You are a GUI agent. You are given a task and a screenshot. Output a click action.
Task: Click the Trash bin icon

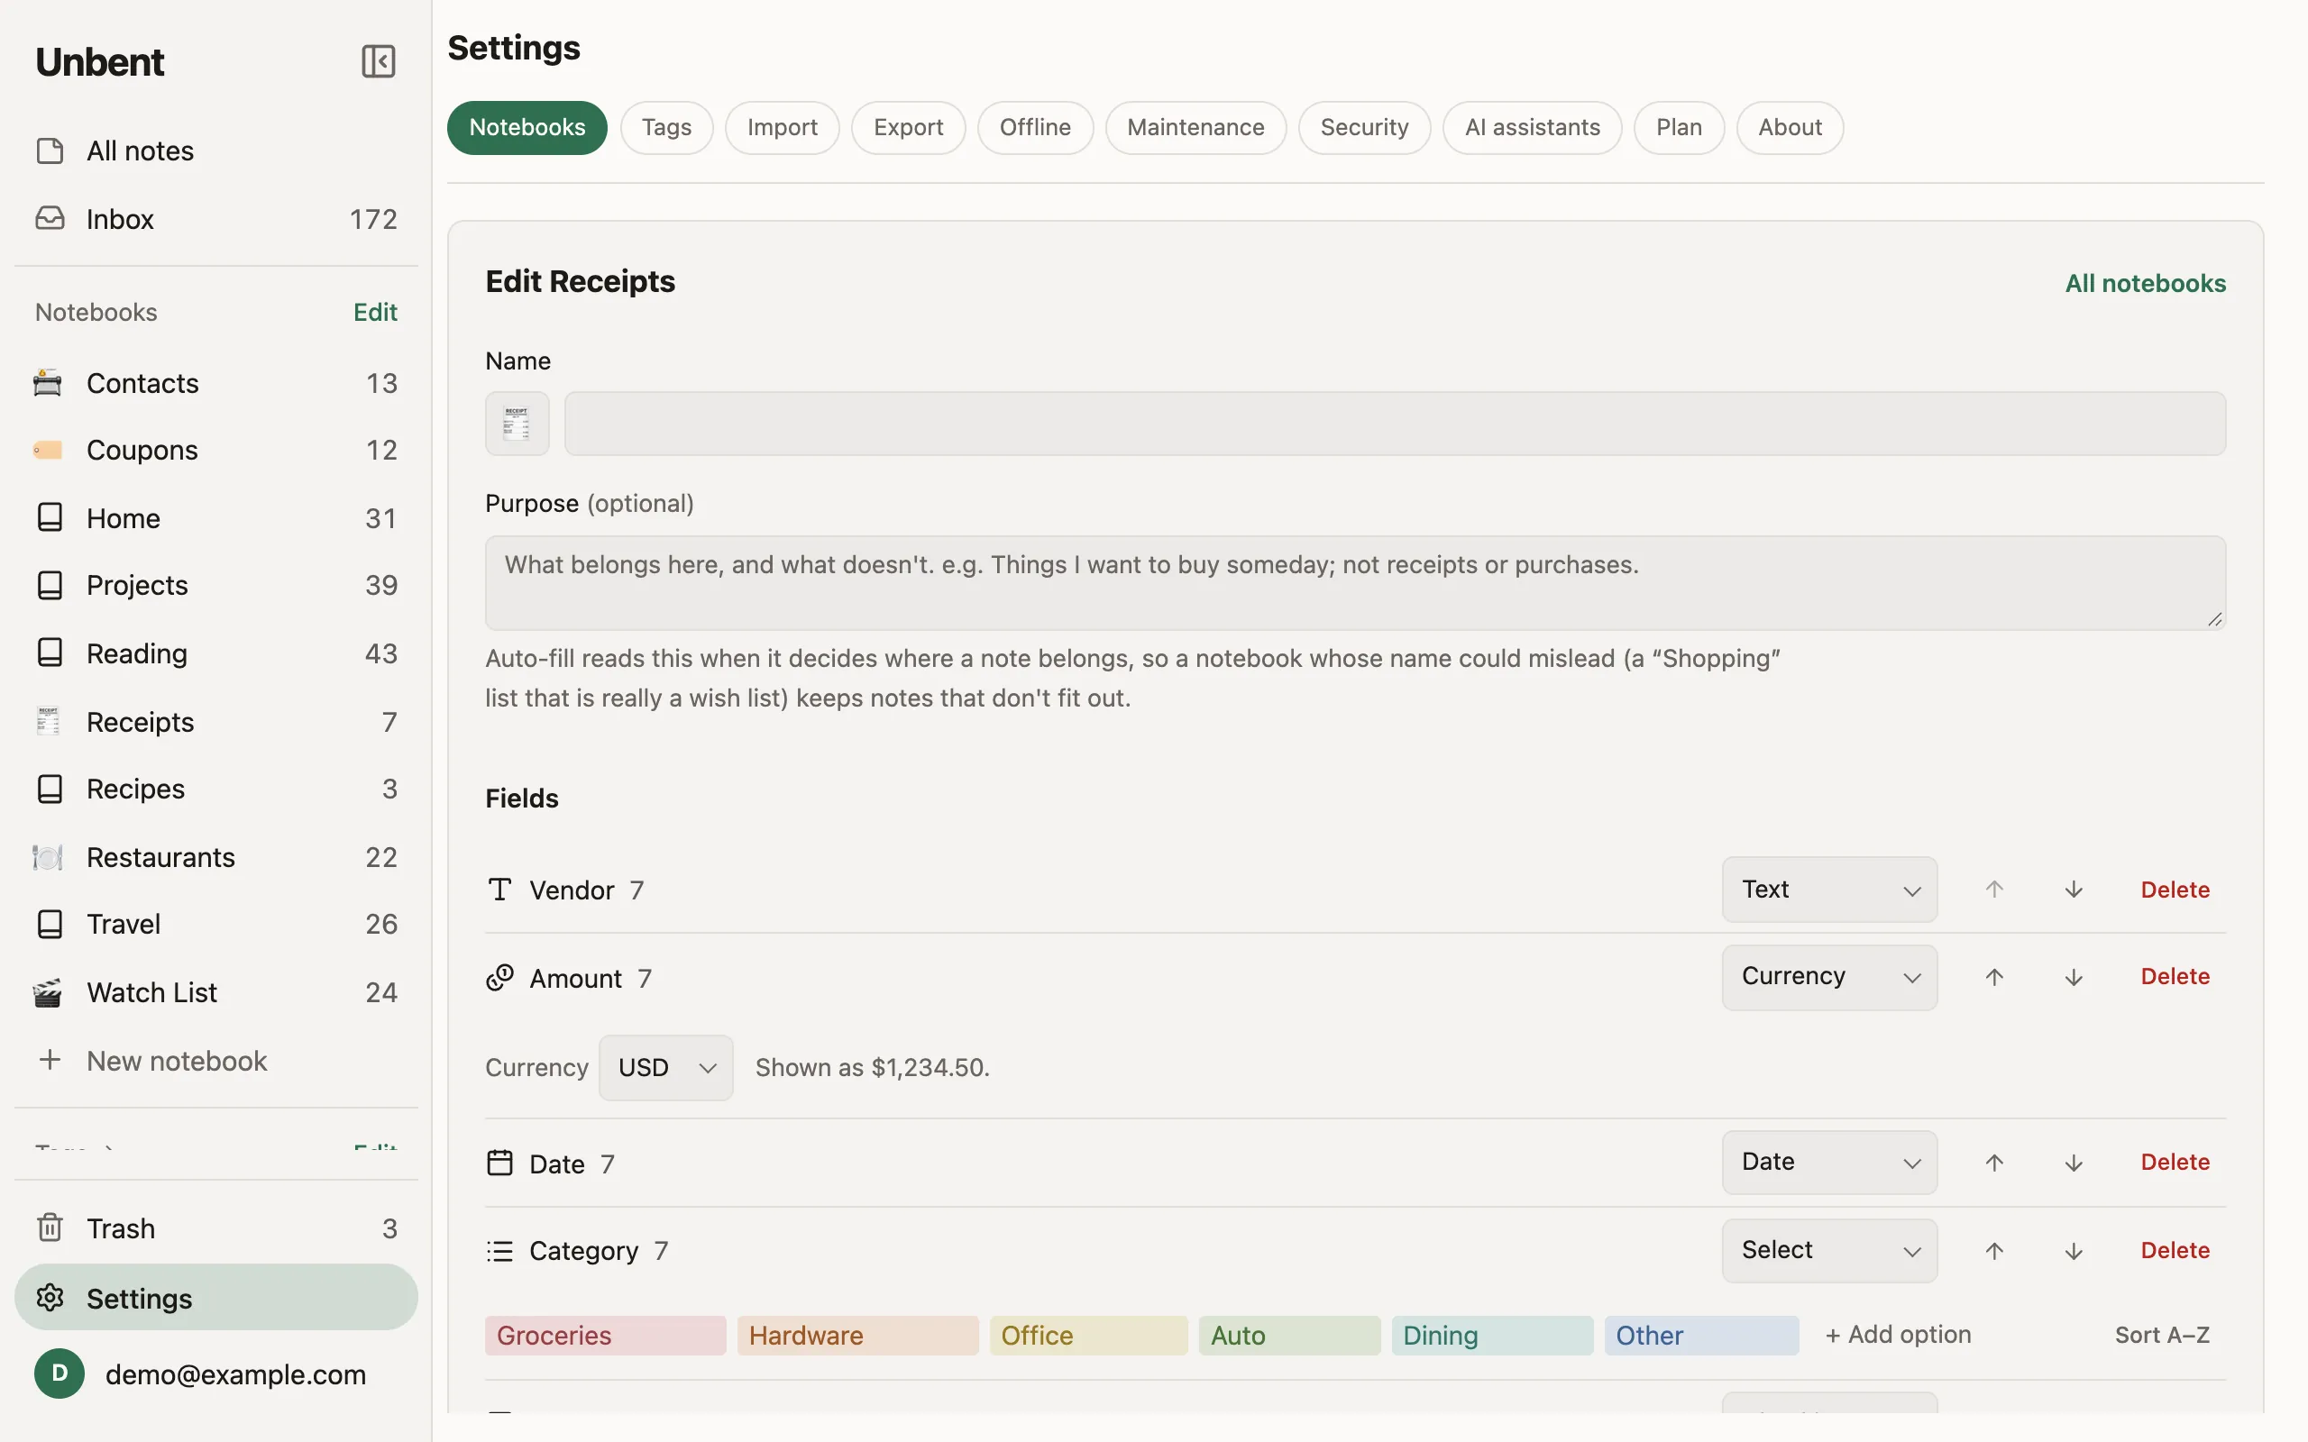[x=50, y=1228]
